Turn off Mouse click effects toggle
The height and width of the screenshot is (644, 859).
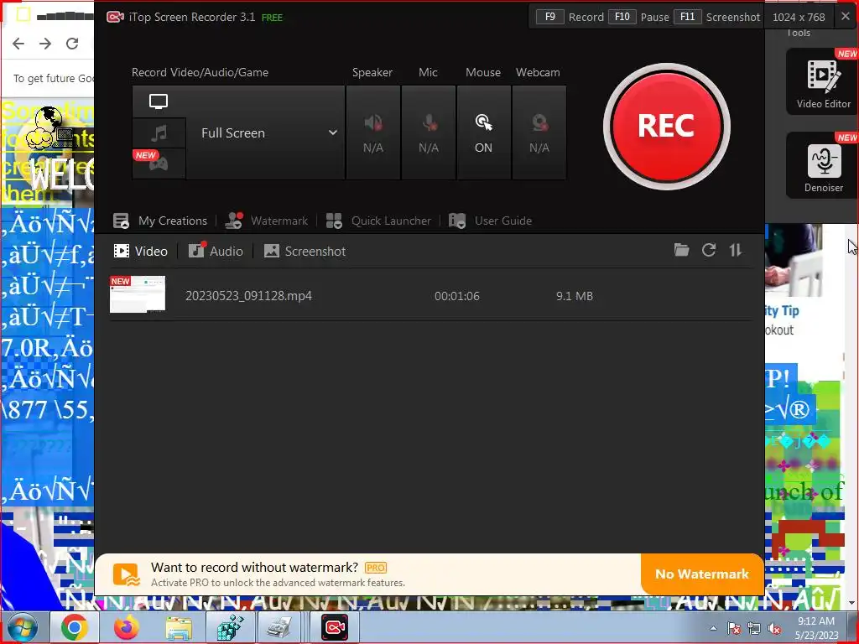484,132
